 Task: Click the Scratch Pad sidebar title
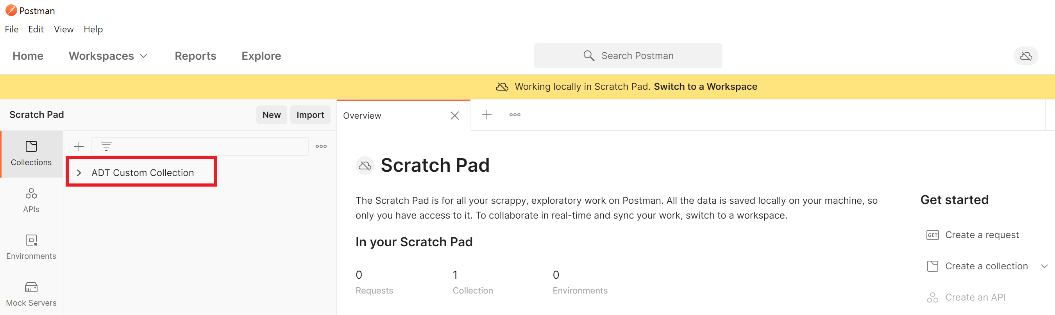tap(36, 115)
